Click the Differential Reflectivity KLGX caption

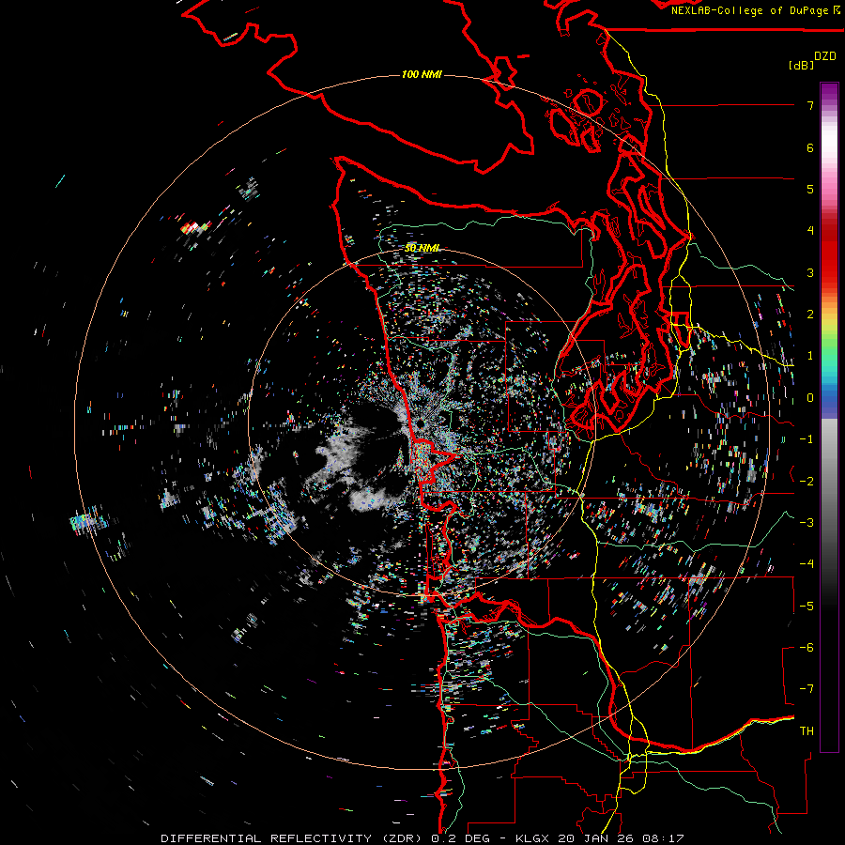point(422,838)
